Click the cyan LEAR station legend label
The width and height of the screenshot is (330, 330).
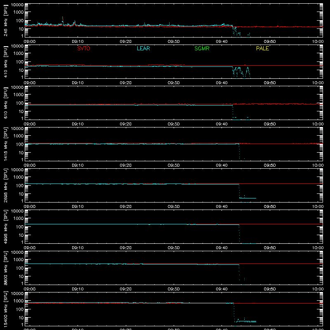click(x=143, y=48)
